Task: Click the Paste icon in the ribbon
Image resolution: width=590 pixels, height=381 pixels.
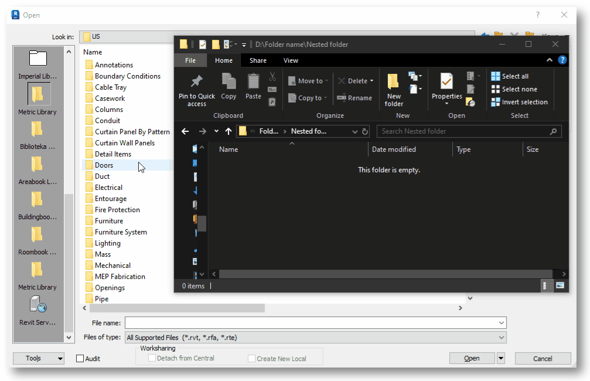Action: tap(253, 85)
